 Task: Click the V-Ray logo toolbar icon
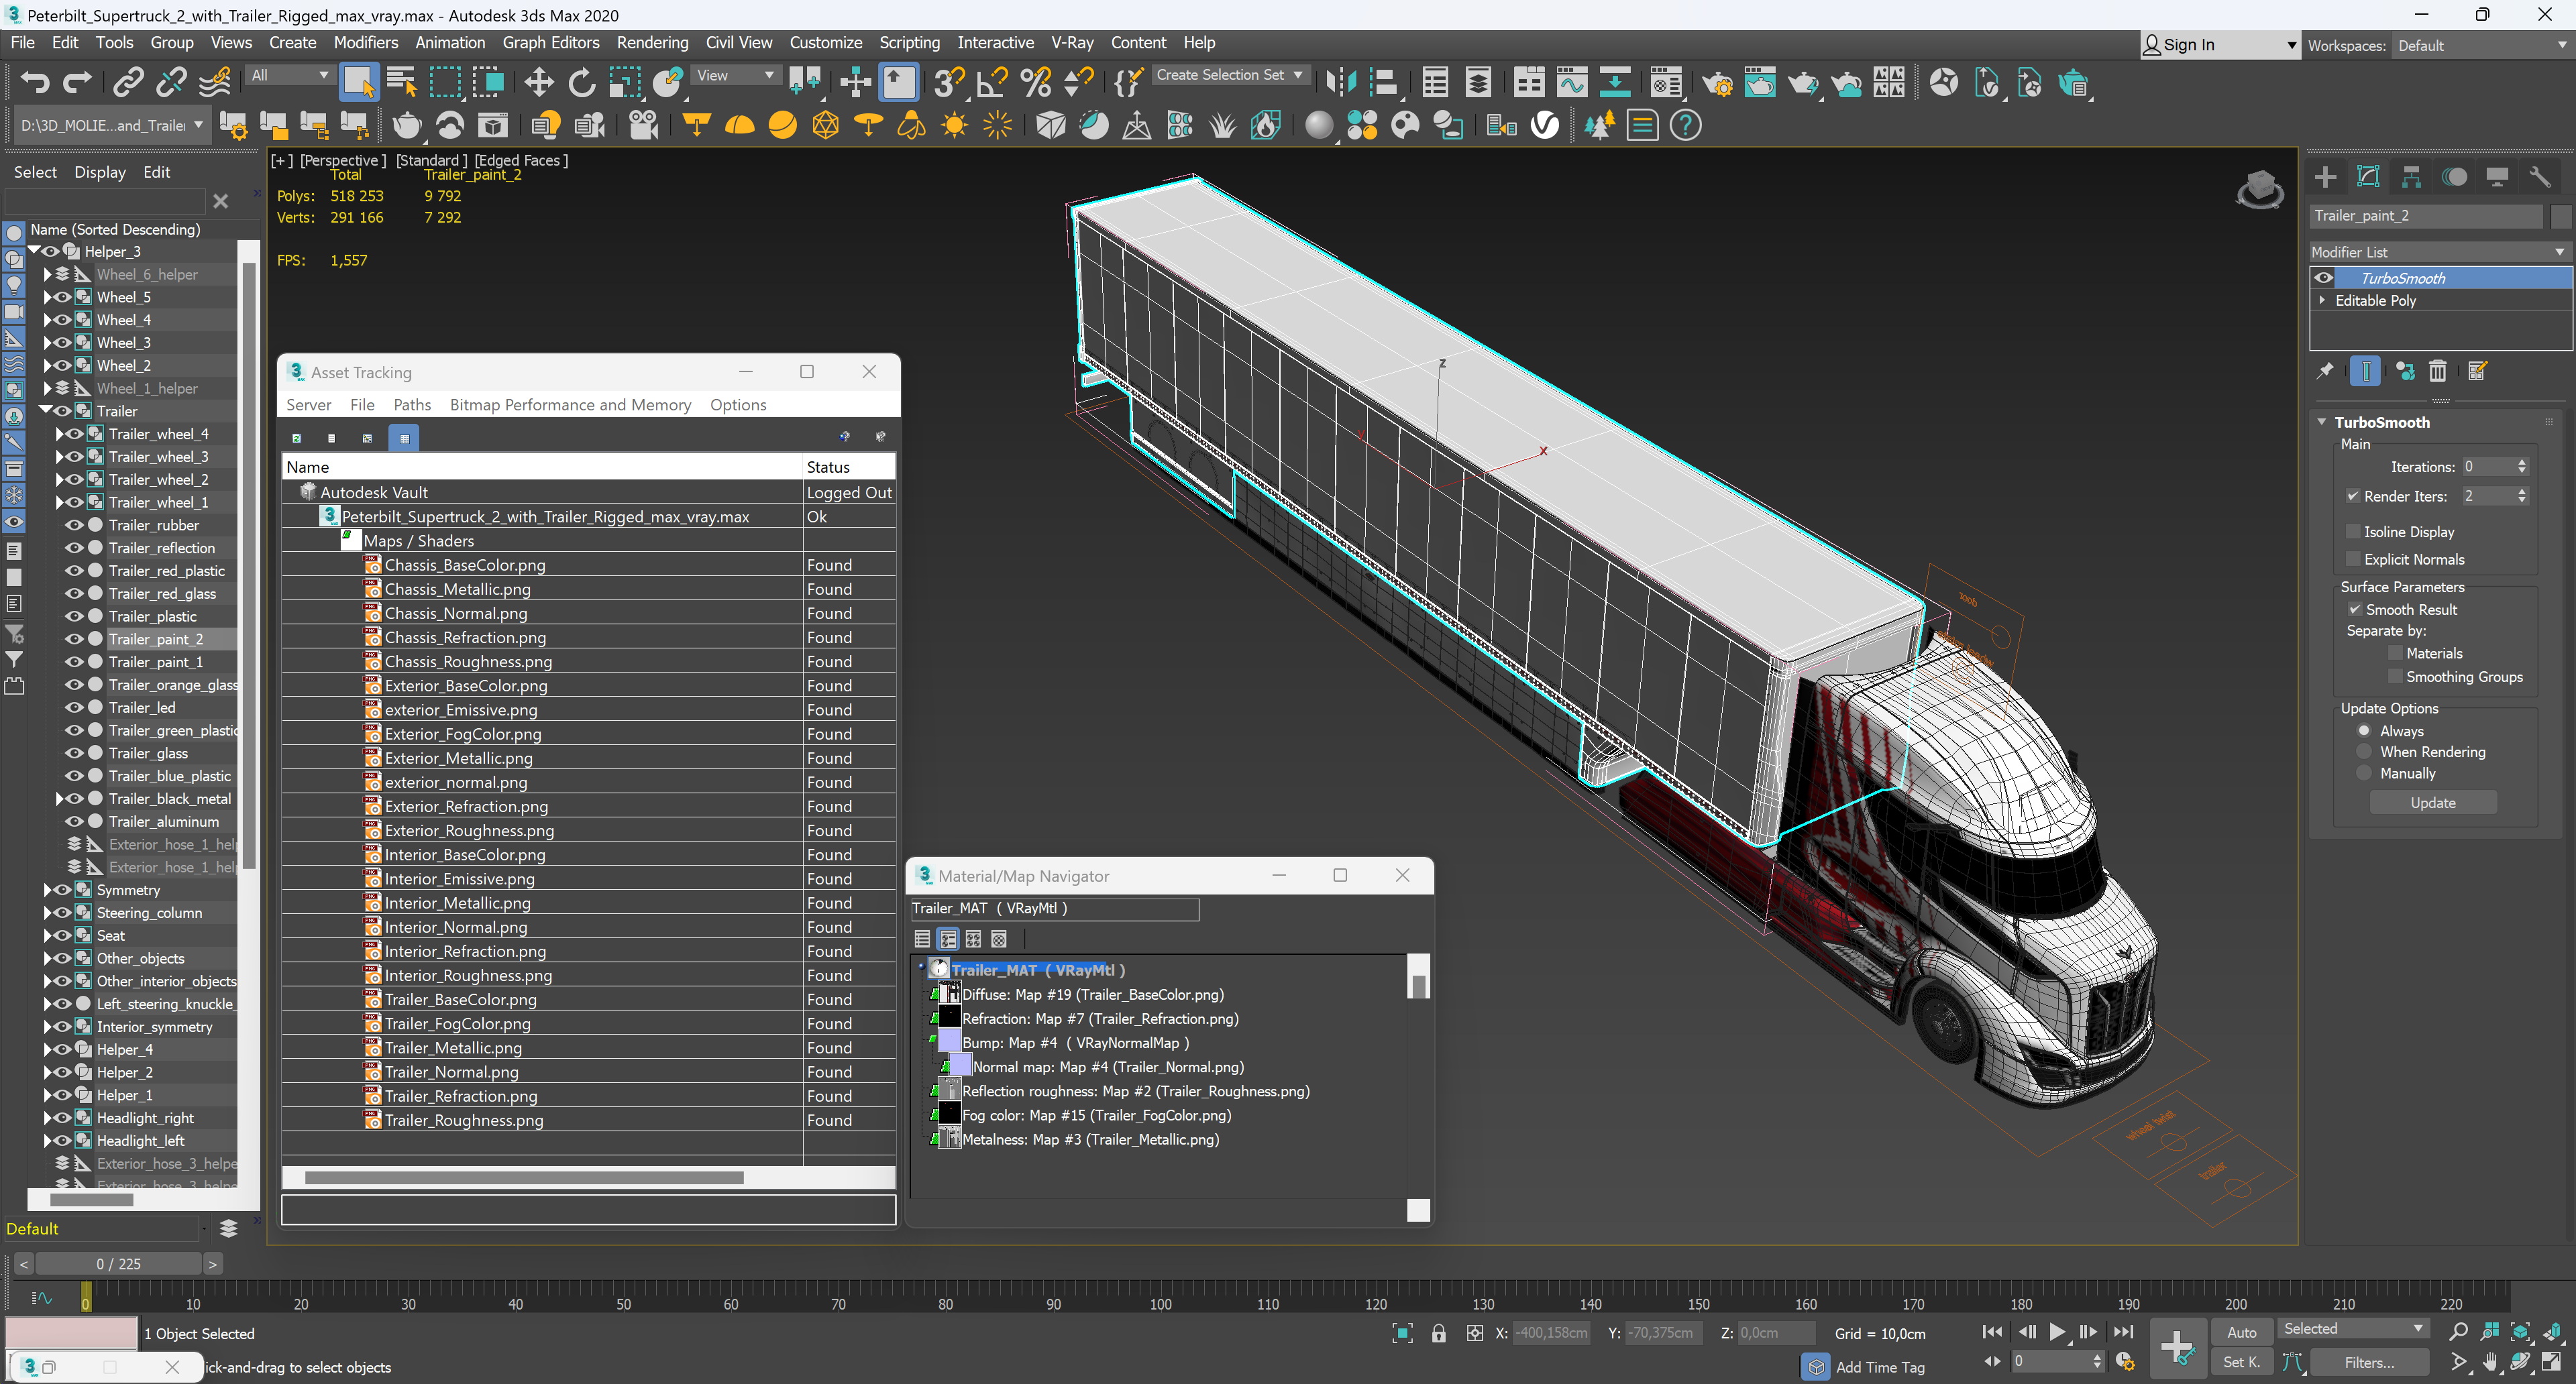pyautogui.click(x=1544, y=126)
